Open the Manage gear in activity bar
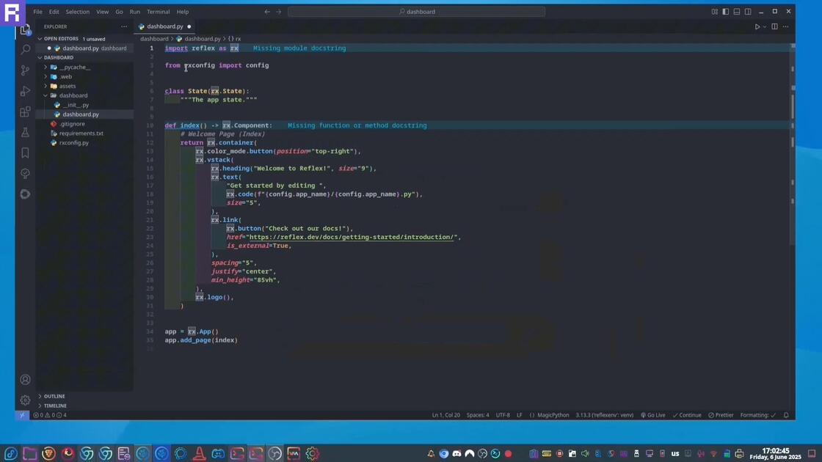822x462 pixels. click(x=25, y=400)
